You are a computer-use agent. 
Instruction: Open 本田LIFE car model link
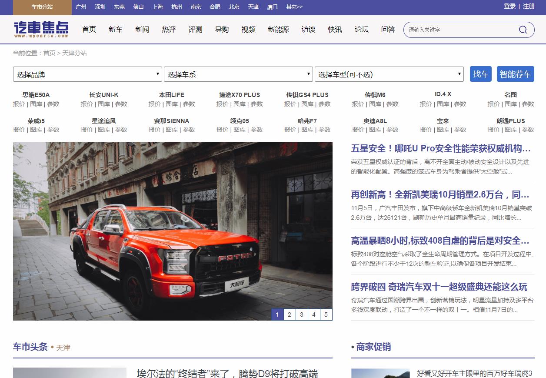click(172, 95)
